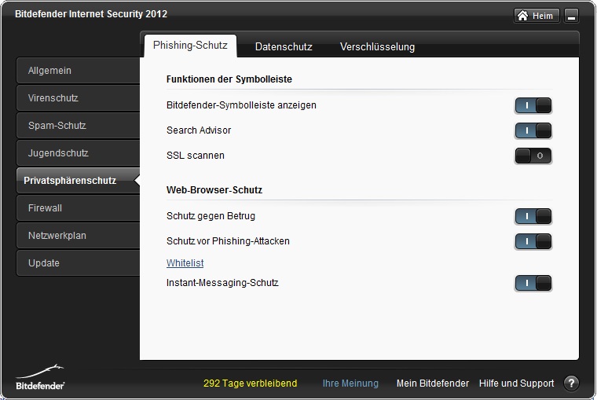Switch to the Datenschutz tab
The image size is (597, 400).
(x=284, y=46)
